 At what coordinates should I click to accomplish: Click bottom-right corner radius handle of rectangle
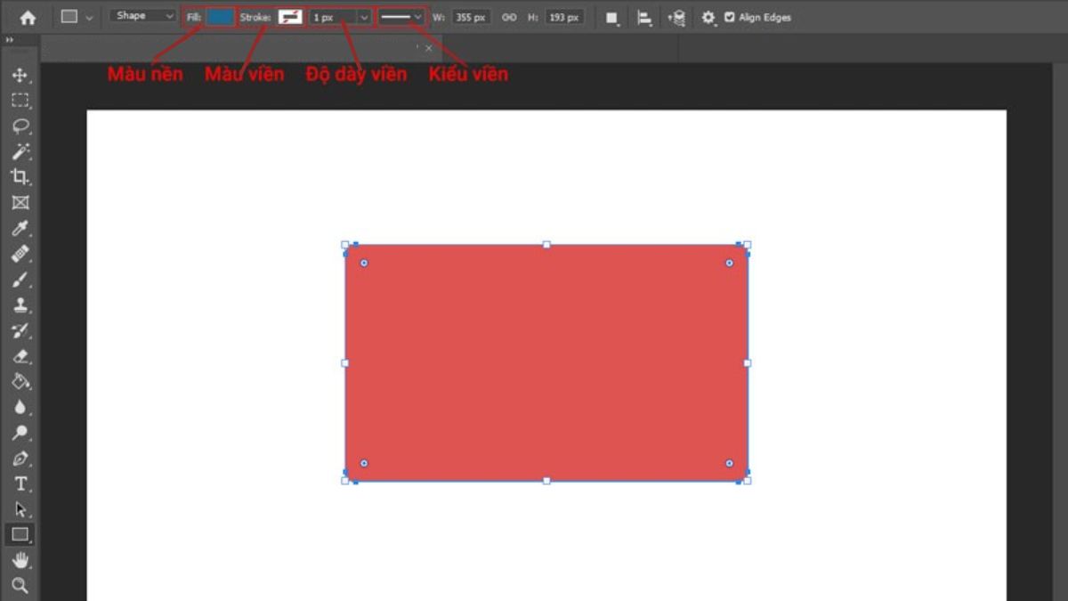(x=729, y=463)
